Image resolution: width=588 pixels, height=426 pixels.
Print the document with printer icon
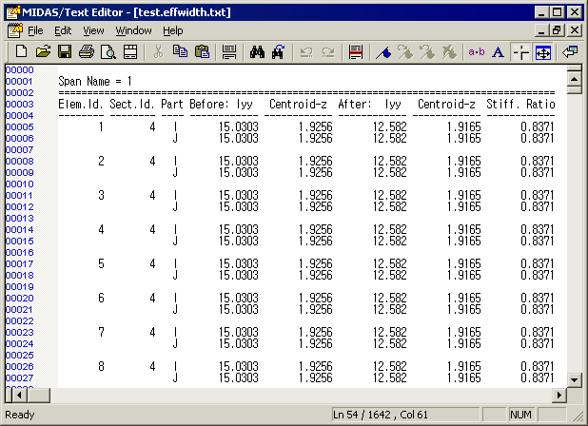(x=87, y=51)
